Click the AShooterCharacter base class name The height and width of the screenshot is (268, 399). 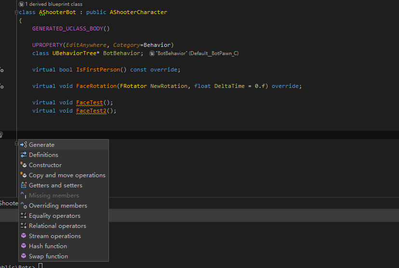coord(138,13)
